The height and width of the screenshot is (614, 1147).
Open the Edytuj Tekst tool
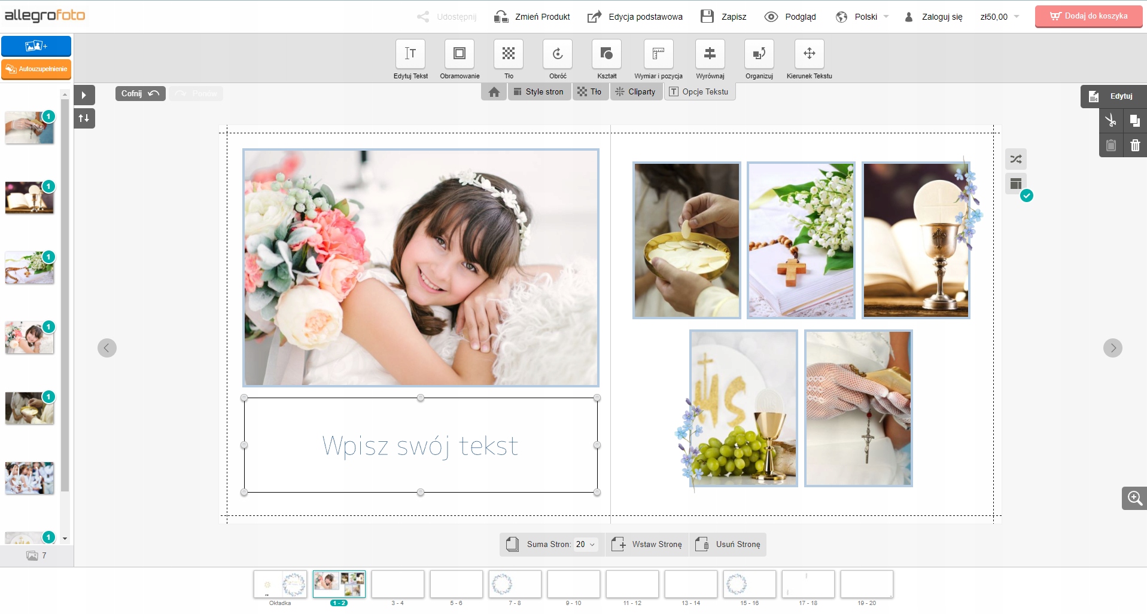pos(410,54)
